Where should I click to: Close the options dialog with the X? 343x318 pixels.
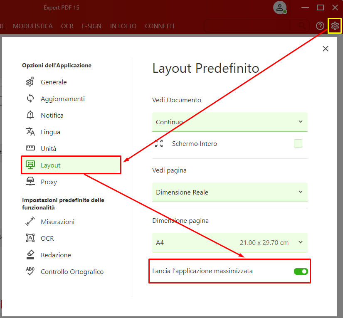(x=325, y=49)
